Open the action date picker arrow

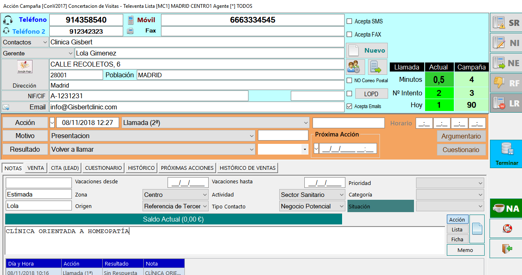52,122
